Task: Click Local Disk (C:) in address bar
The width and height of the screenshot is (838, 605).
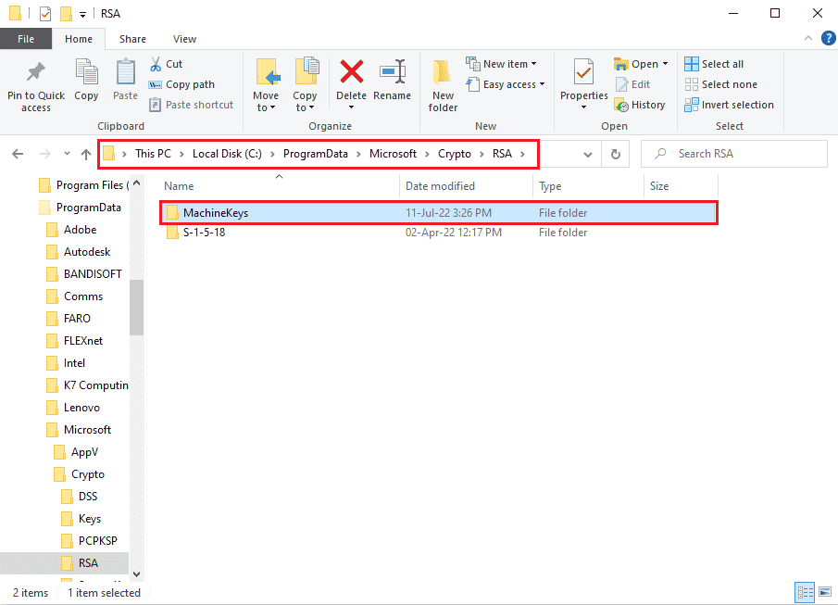Action: tap(227, 154)
